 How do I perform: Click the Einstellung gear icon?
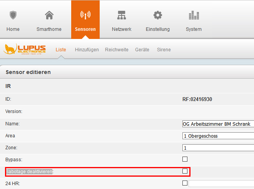(157, 15)
